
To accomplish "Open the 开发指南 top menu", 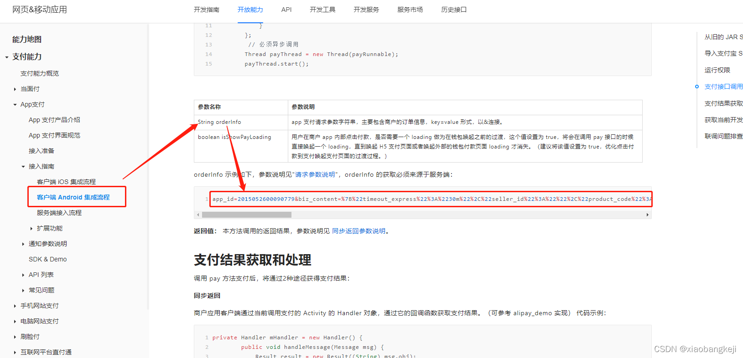I will (x=206, y=10).
